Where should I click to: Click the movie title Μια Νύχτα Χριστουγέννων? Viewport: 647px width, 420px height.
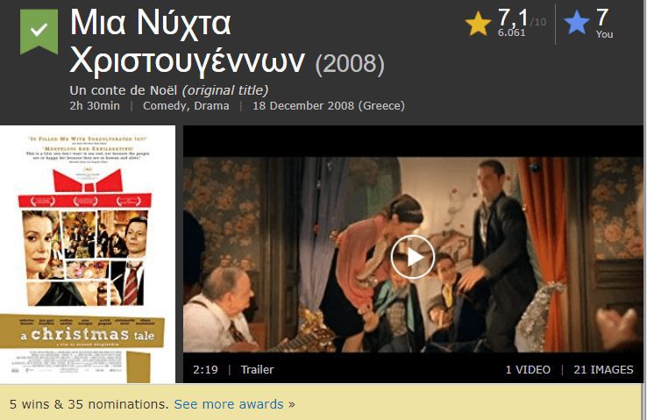coord(187,41)
